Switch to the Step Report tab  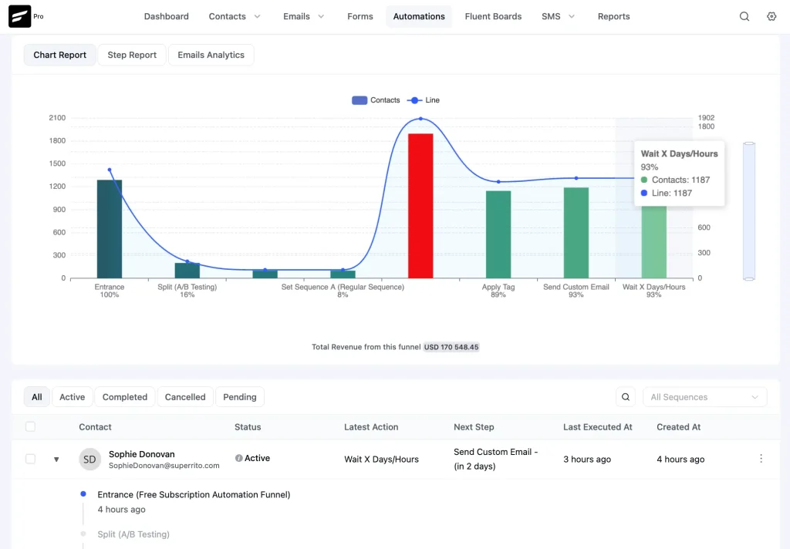131,55
